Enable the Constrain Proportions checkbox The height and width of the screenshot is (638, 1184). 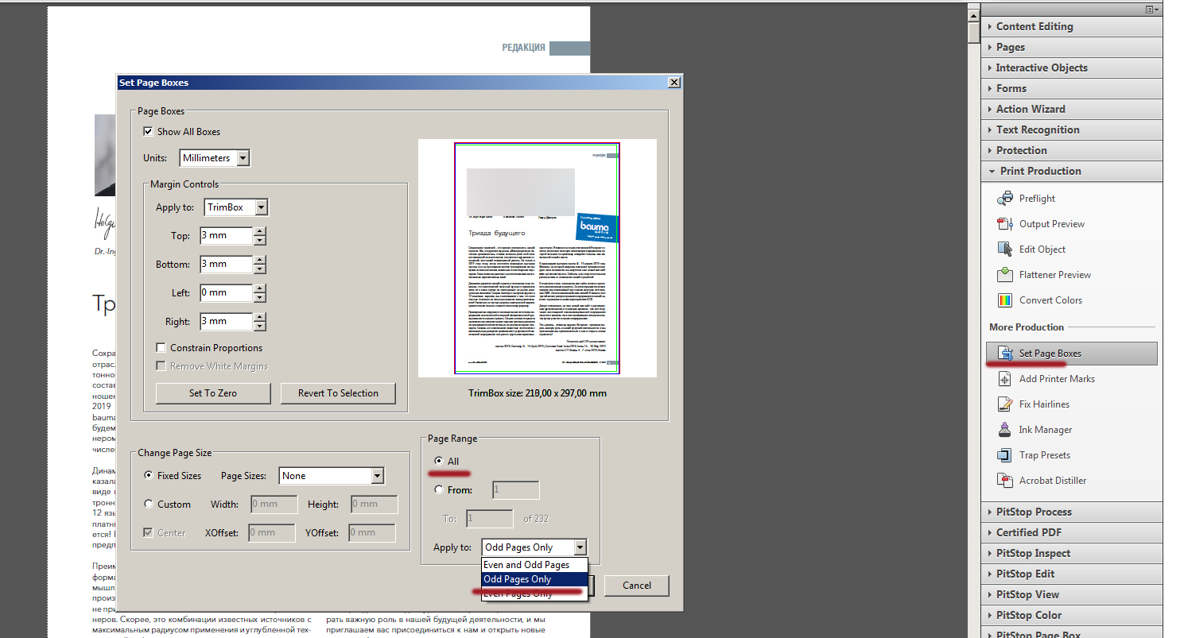[161, 348]
